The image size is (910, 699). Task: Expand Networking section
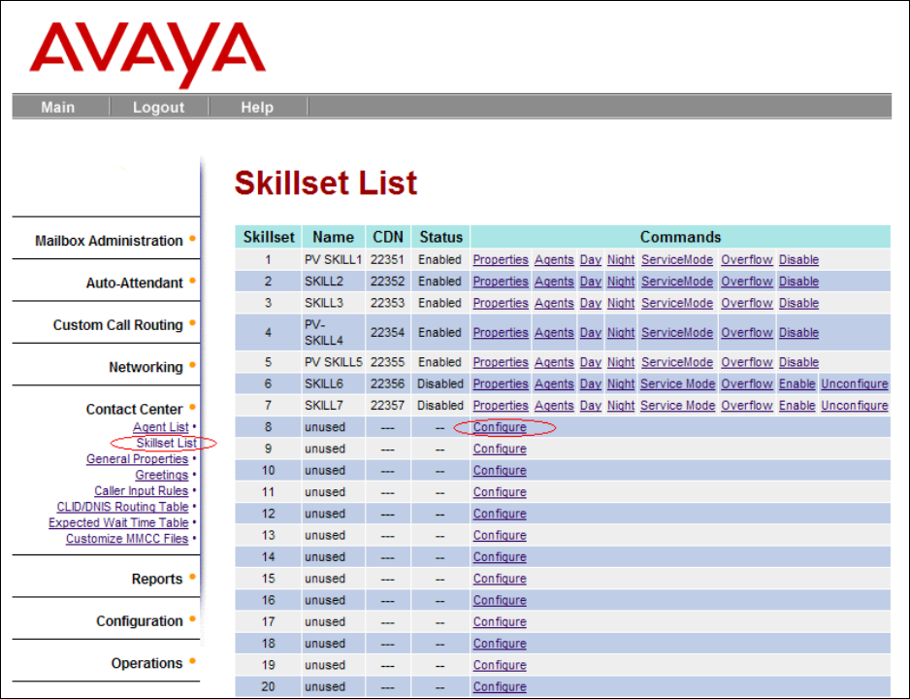point(146,367)
